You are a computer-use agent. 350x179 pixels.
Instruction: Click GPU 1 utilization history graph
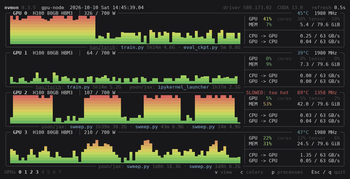coord(125,70)
